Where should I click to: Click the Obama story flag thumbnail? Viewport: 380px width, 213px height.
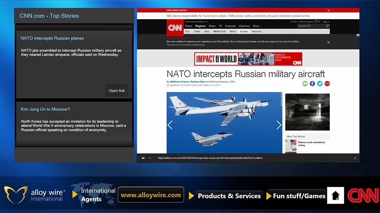tap(291, 145)
